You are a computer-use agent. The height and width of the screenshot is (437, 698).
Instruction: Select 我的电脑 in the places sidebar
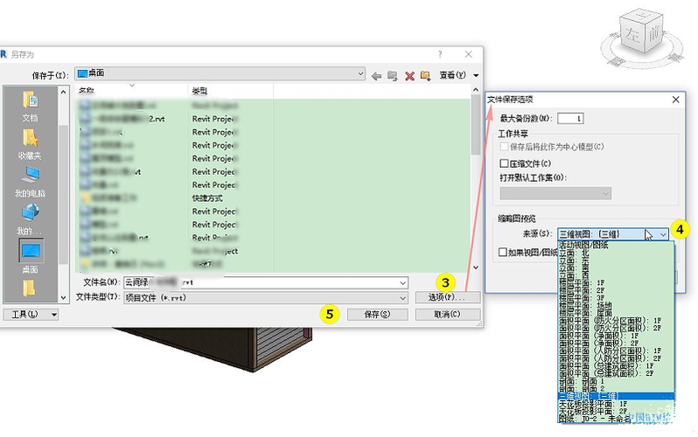coord(30,182)
